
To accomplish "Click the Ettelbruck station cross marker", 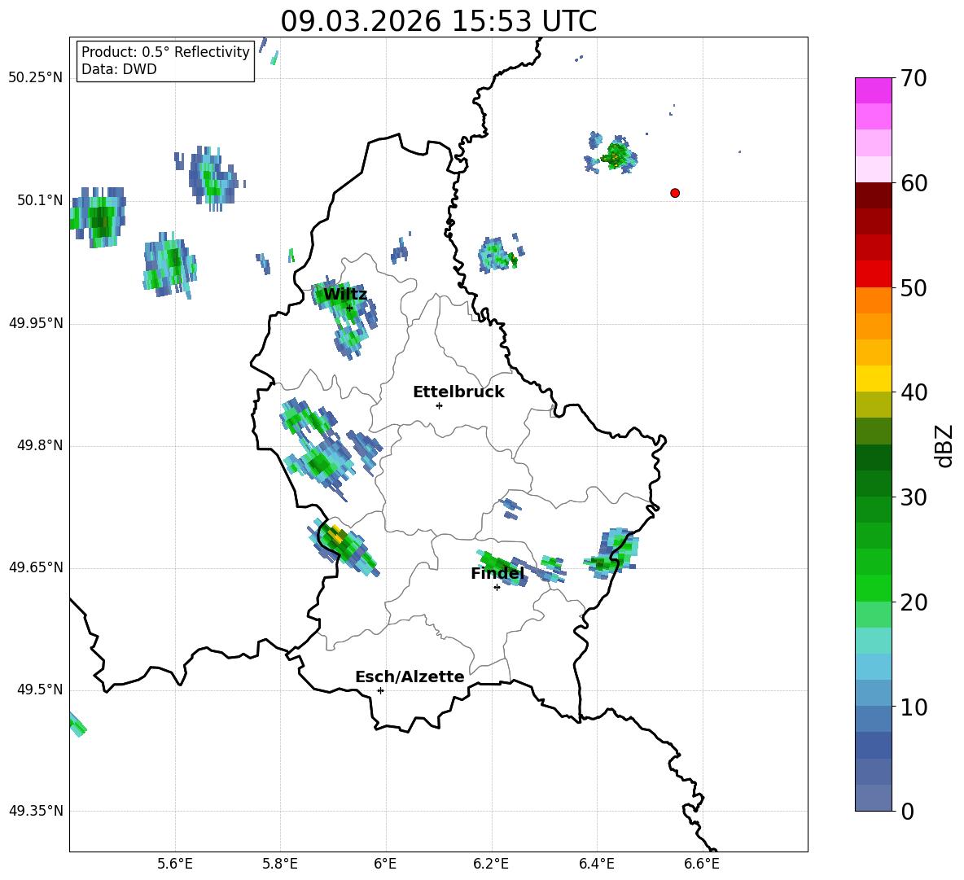I will click(439, 405).
